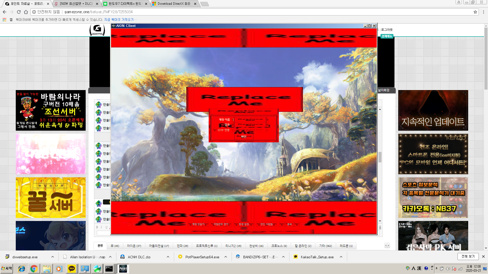488x274 pixels.
Task: Reload the current browser page
Action: pos(19,12)
